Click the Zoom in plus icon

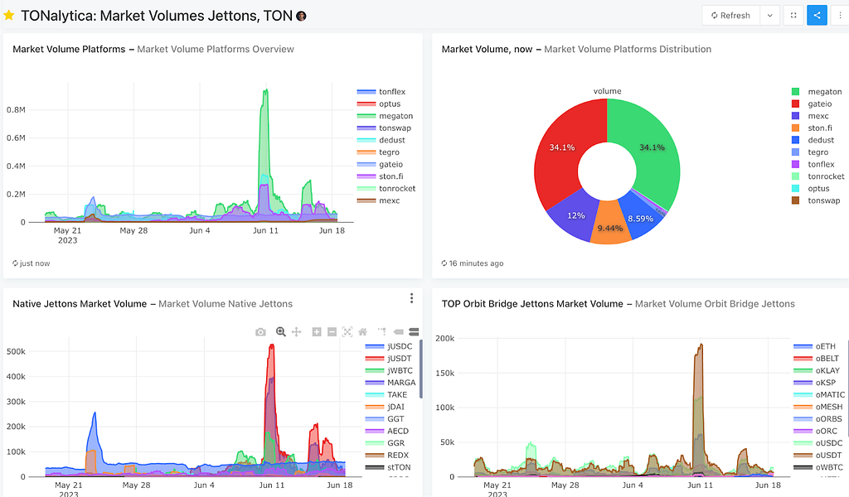(317, 331)
